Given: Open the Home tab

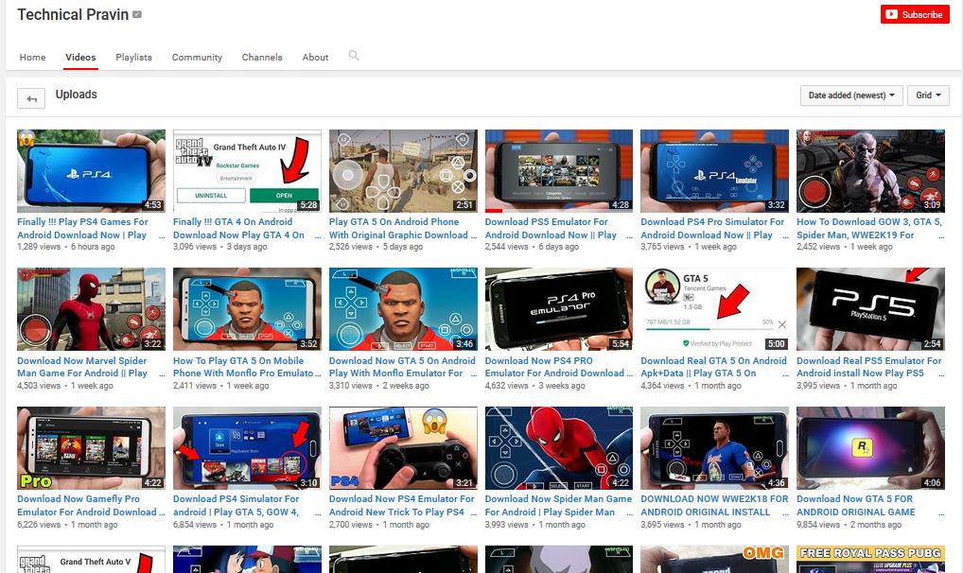Looking at the screenshot, I should [x=32, y=57].
